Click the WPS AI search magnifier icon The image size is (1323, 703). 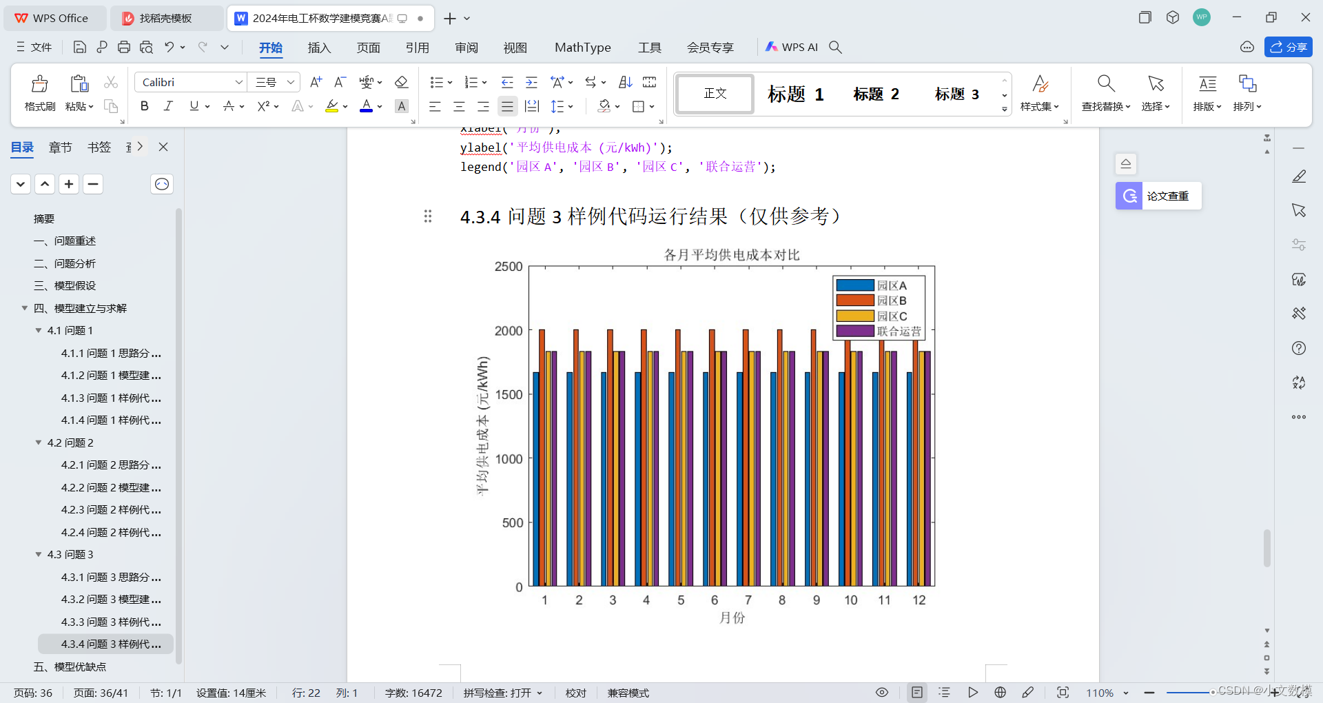[835, 47]
